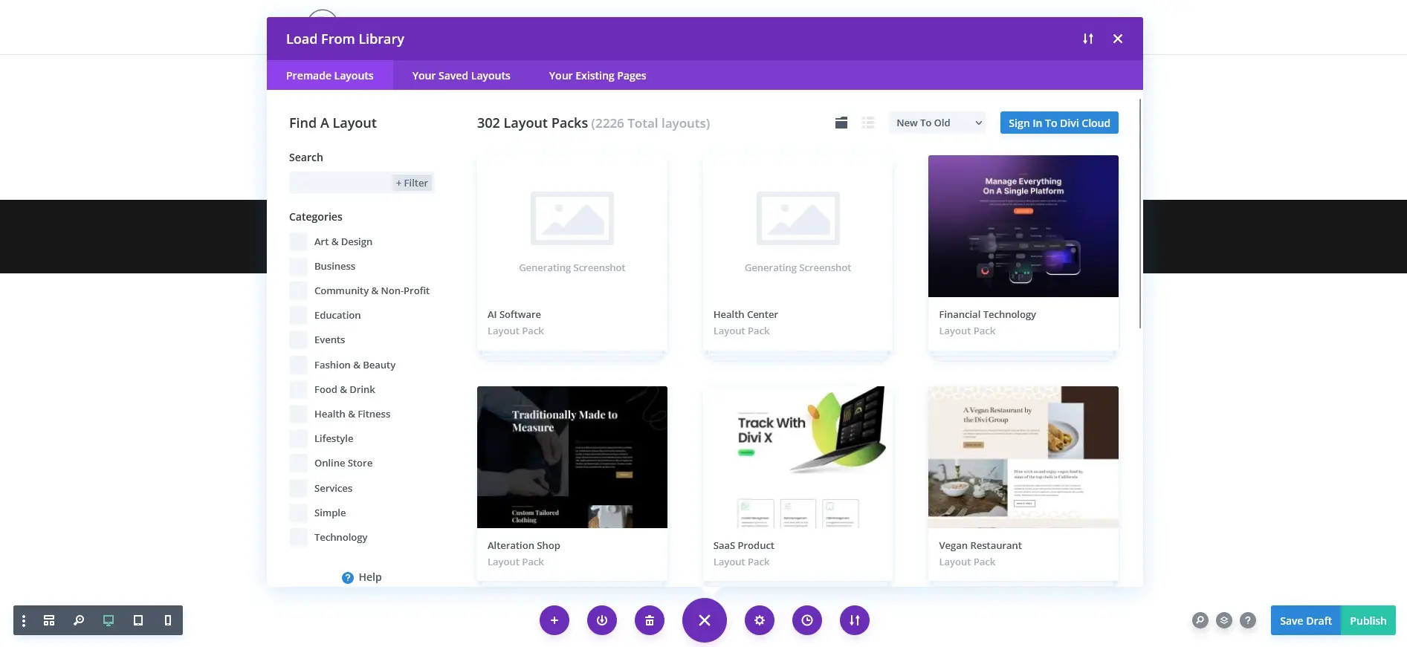Image resolution: width=1407 pixels, height=647 pixels.
Task: Check the Services category
Action: coord(298,488)
